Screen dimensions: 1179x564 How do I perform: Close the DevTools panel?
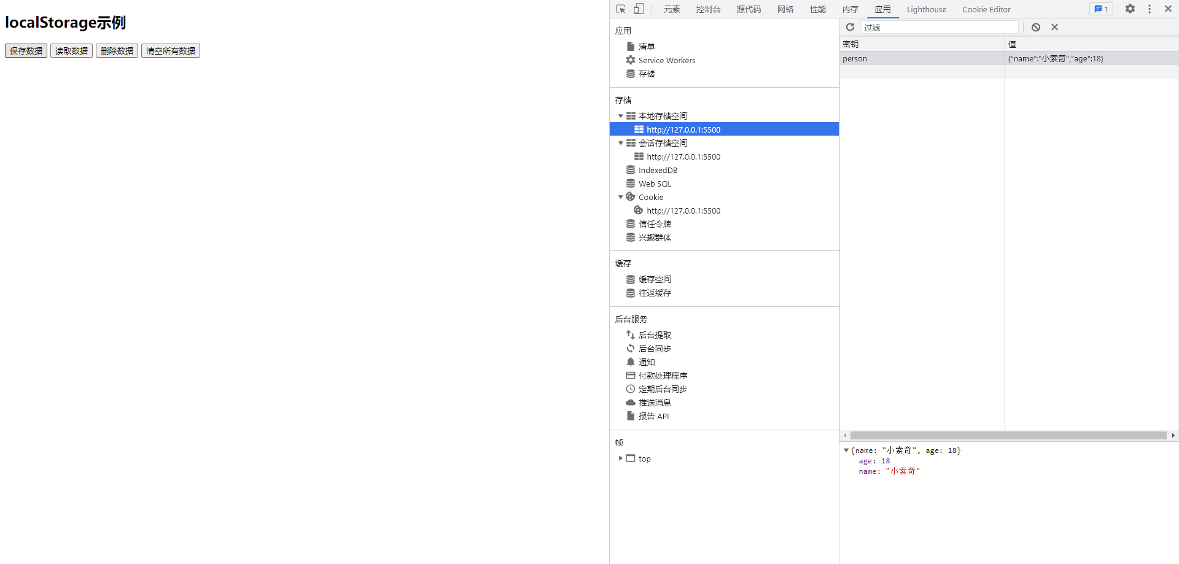(1168, 9)
